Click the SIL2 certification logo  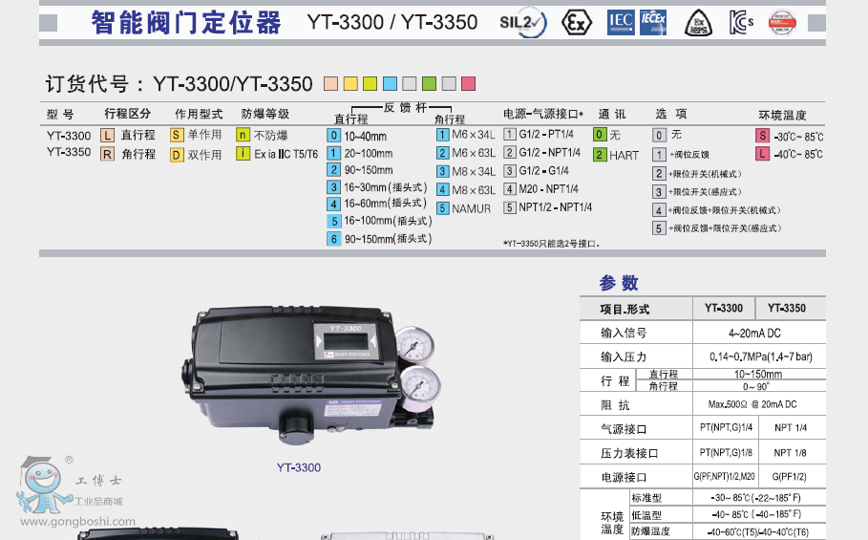point(523,23)
